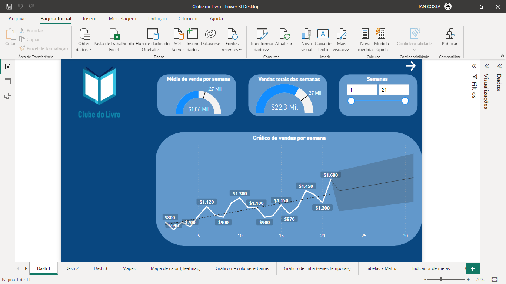Open the Ajuda ribbon tab
This screenshot has height=284, width=506.
(x=216, y=18)
